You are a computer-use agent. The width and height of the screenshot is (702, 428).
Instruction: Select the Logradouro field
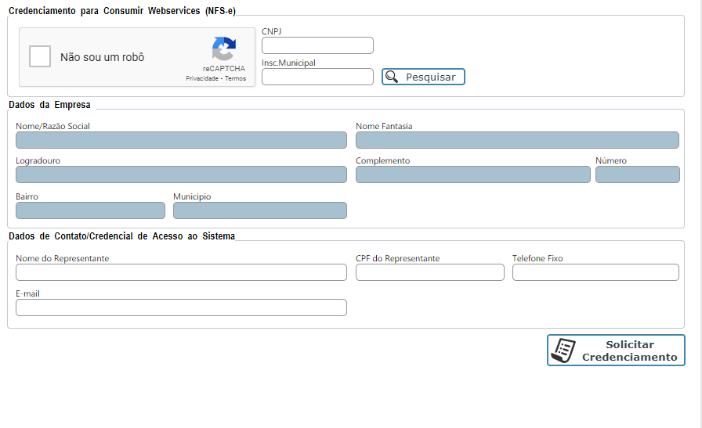tap(181, 174)
